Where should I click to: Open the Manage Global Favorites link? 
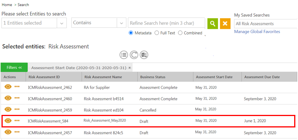point(257,32)
